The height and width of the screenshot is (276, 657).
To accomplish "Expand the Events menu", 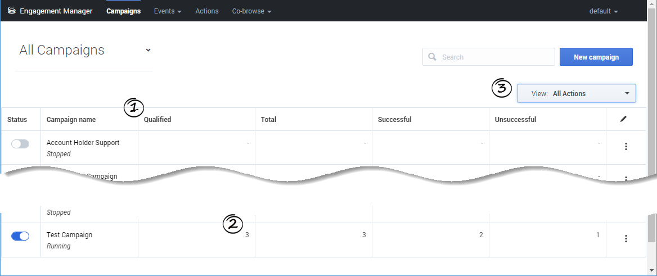I will coord(167,11).
